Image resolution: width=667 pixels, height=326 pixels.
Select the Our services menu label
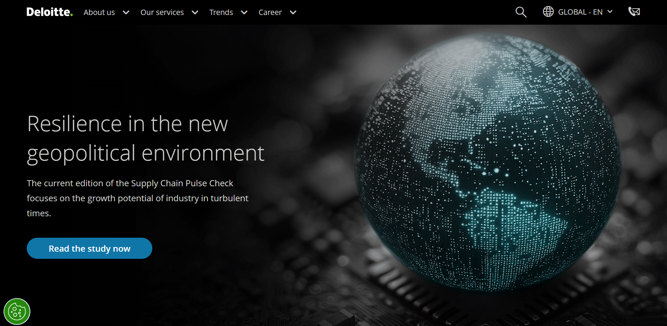coord(162,13)
